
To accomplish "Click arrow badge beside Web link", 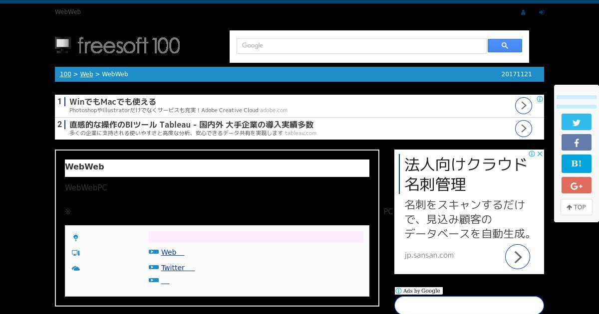I will (x=154, y=252).
